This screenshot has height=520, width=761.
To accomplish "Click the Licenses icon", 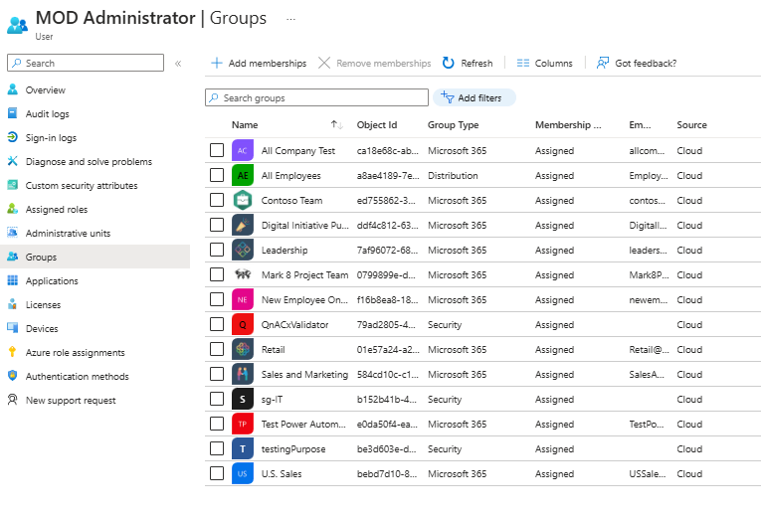I will coord(13,304).
